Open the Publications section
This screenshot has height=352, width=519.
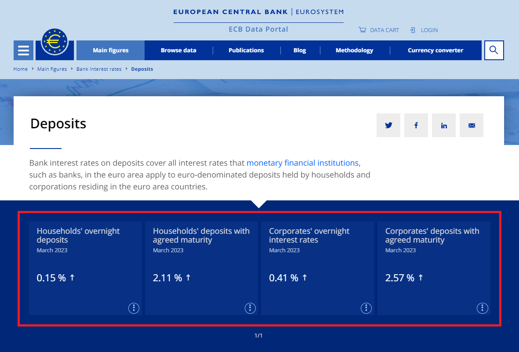click(x=246, y=50)
